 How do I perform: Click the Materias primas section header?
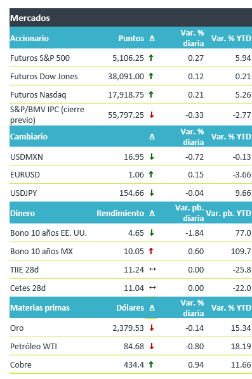tap(40, 307)
